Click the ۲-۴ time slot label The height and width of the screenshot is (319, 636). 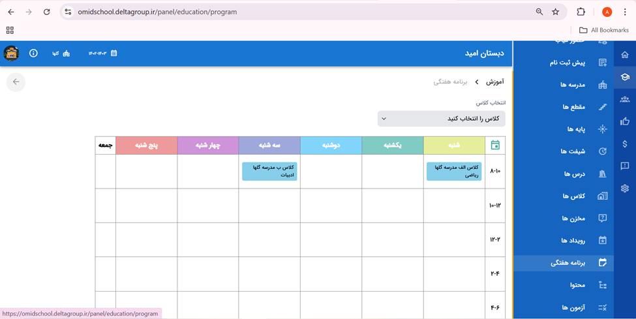click(495, 273)
